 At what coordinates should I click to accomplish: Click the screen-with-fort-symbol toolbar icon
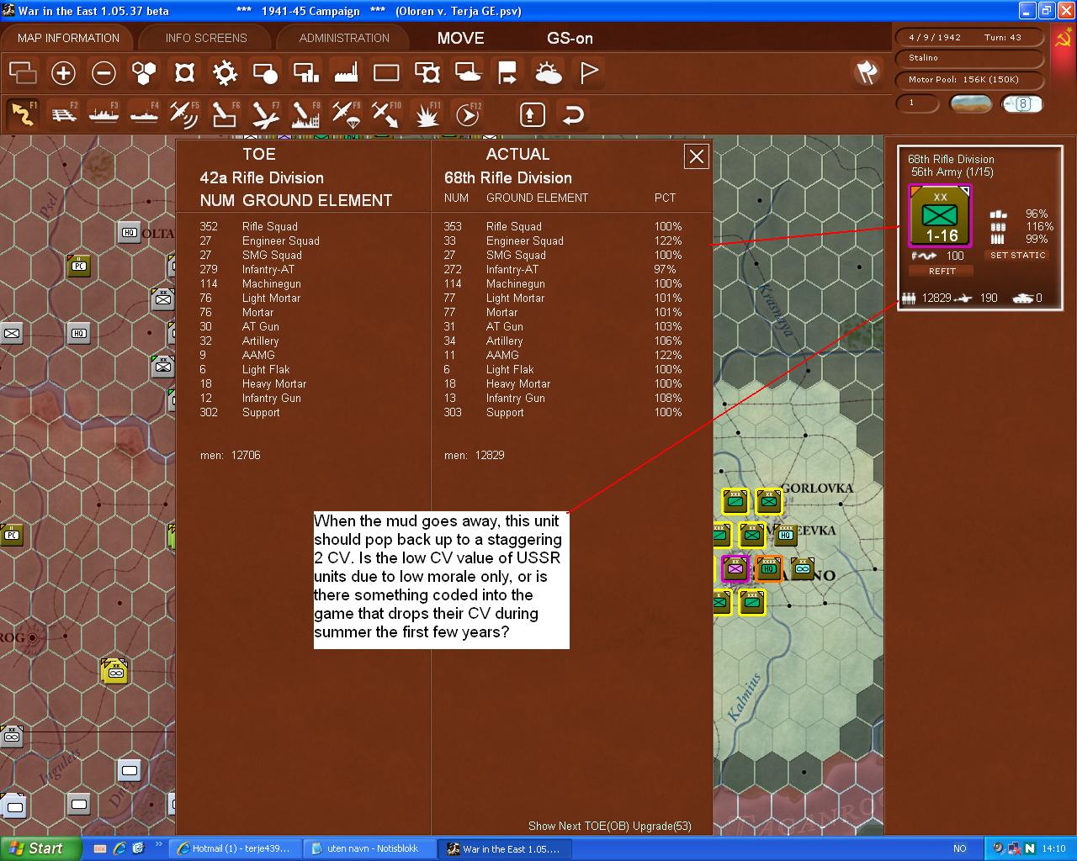tap(427, 73)
